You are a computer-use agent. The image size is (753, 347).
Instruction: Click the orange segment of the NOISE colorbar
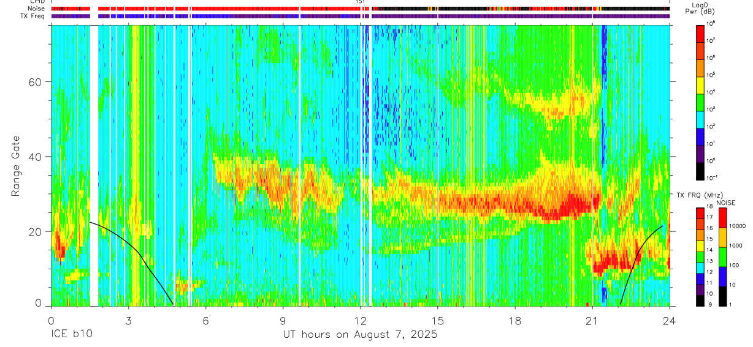(x=723, y=236)
